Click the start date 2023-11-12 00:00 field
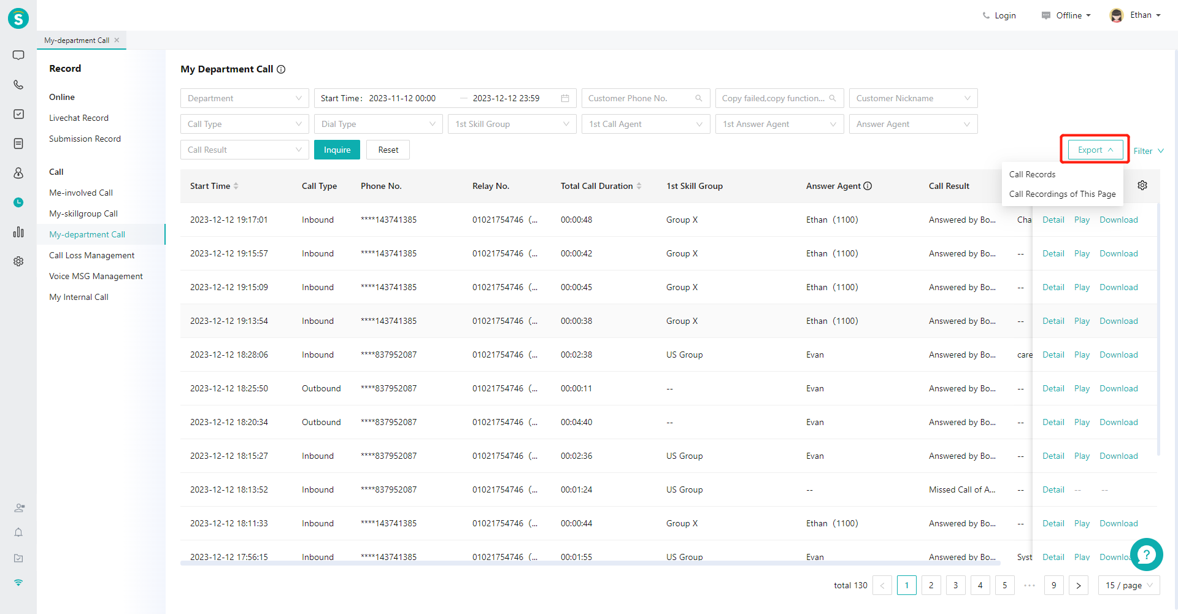The image size is (1178, 614). pos(402,98)
